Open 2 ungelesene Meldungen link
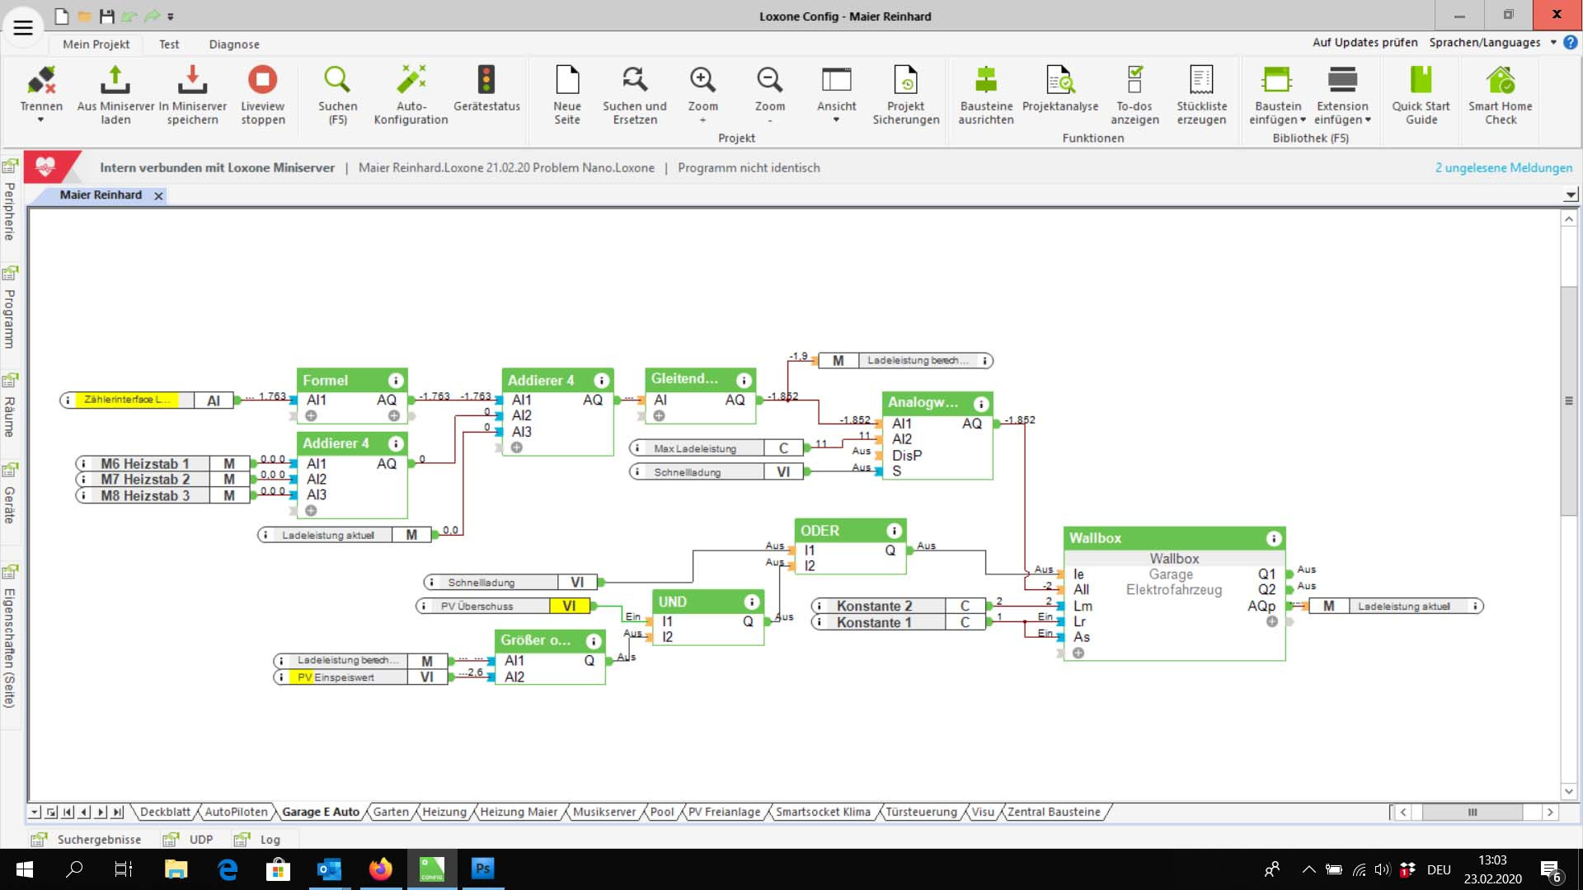This screenshot has height=890, width=1583. (x=1503, y=168)
